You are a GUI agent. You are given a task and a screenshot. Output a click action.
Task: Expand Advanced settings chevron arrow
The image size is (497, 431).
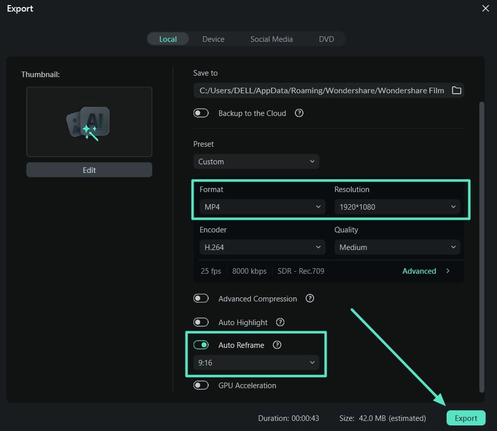448,271
